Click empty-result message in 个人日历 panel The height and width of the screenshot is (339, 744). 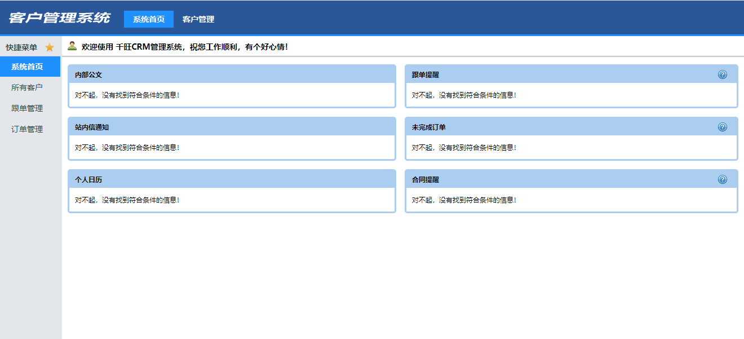point(127,200)
